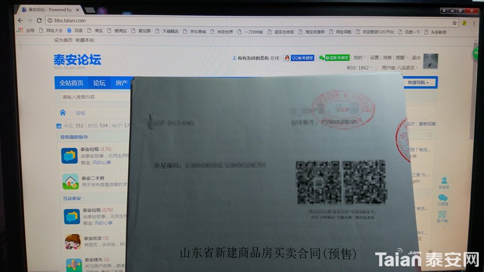This screenshot has width=484, height=272.
Task: Click the 互动泰安 section header
Action: [x=72, y=198]
